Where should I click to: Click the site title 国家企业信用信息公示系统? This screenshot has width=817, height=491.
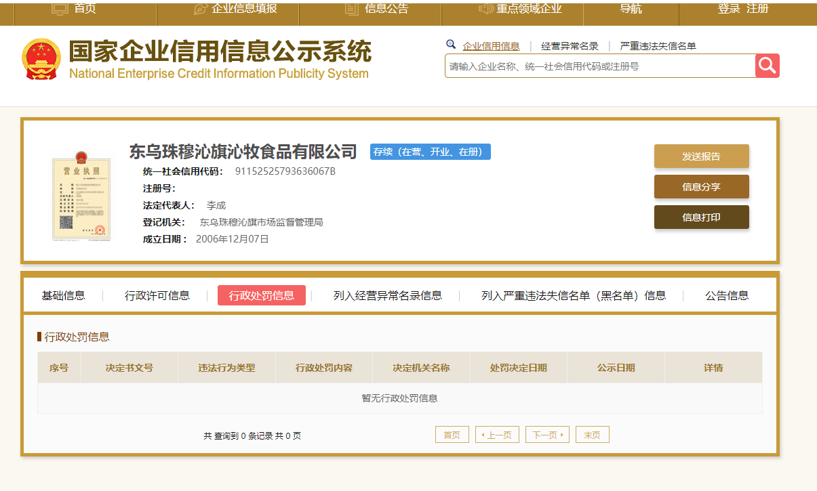pyautogui.click(x=220, y=52)
